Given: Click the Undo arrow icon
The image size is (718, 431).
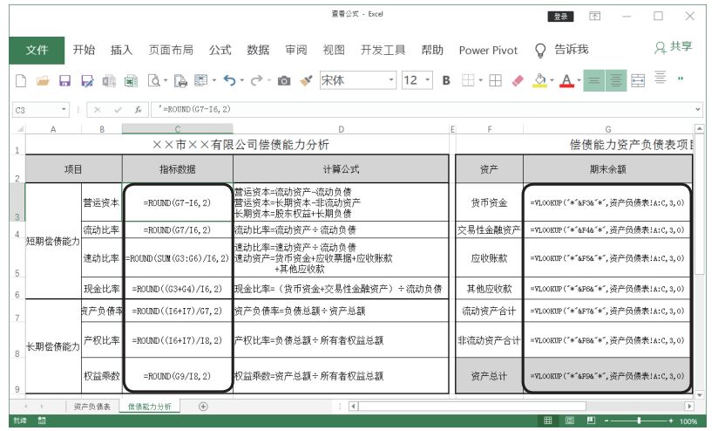Looking at the screenshot, I should (x=229, y=80).
